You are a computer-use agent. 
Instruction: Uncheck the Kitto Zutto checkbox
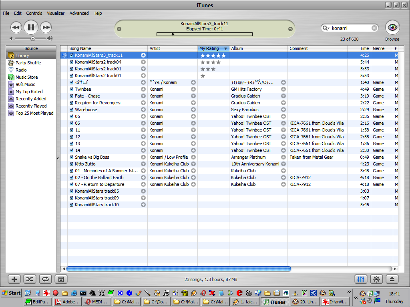point(71,163)
